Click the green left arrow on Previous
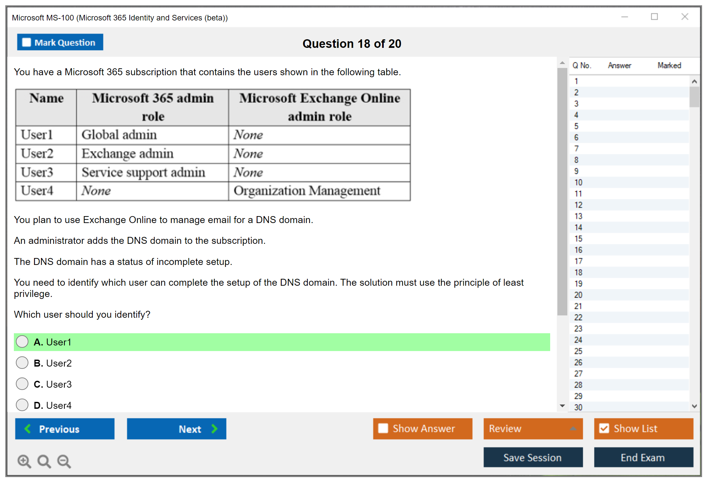710x485 pixels. point(28,429)
